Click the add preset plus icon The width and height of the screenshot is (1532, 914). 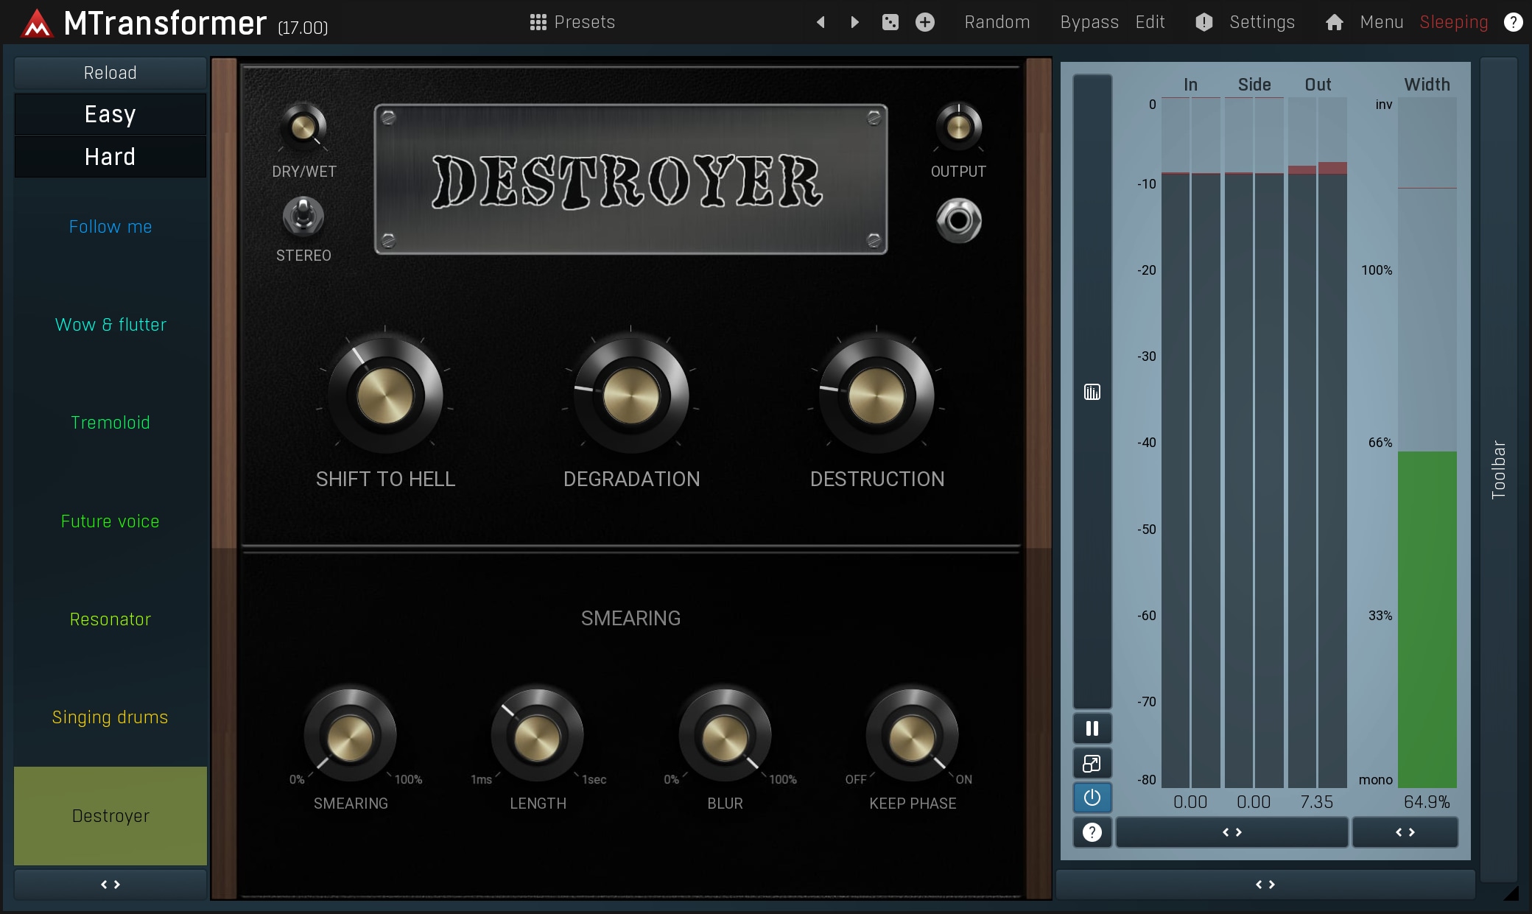(925, 22)
